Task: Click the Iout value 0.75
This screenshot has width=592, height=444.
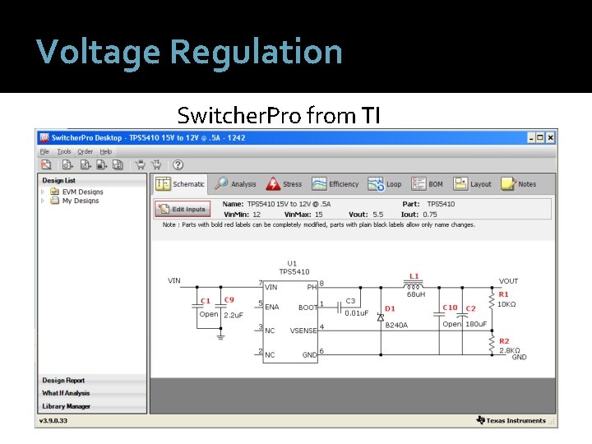Action: [430, 215]
